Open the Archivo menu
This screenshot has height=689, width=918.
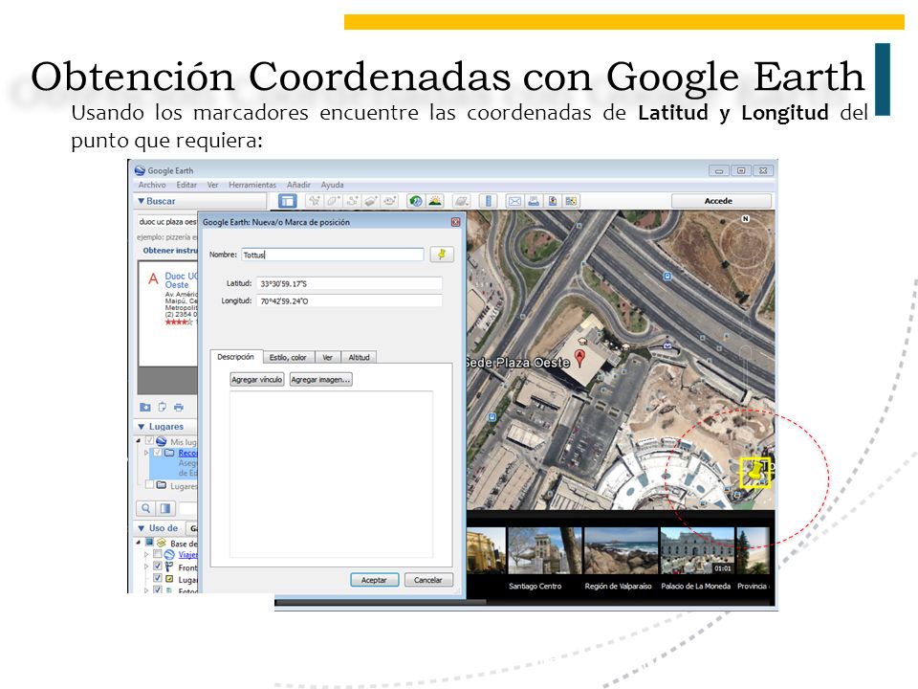152,185
